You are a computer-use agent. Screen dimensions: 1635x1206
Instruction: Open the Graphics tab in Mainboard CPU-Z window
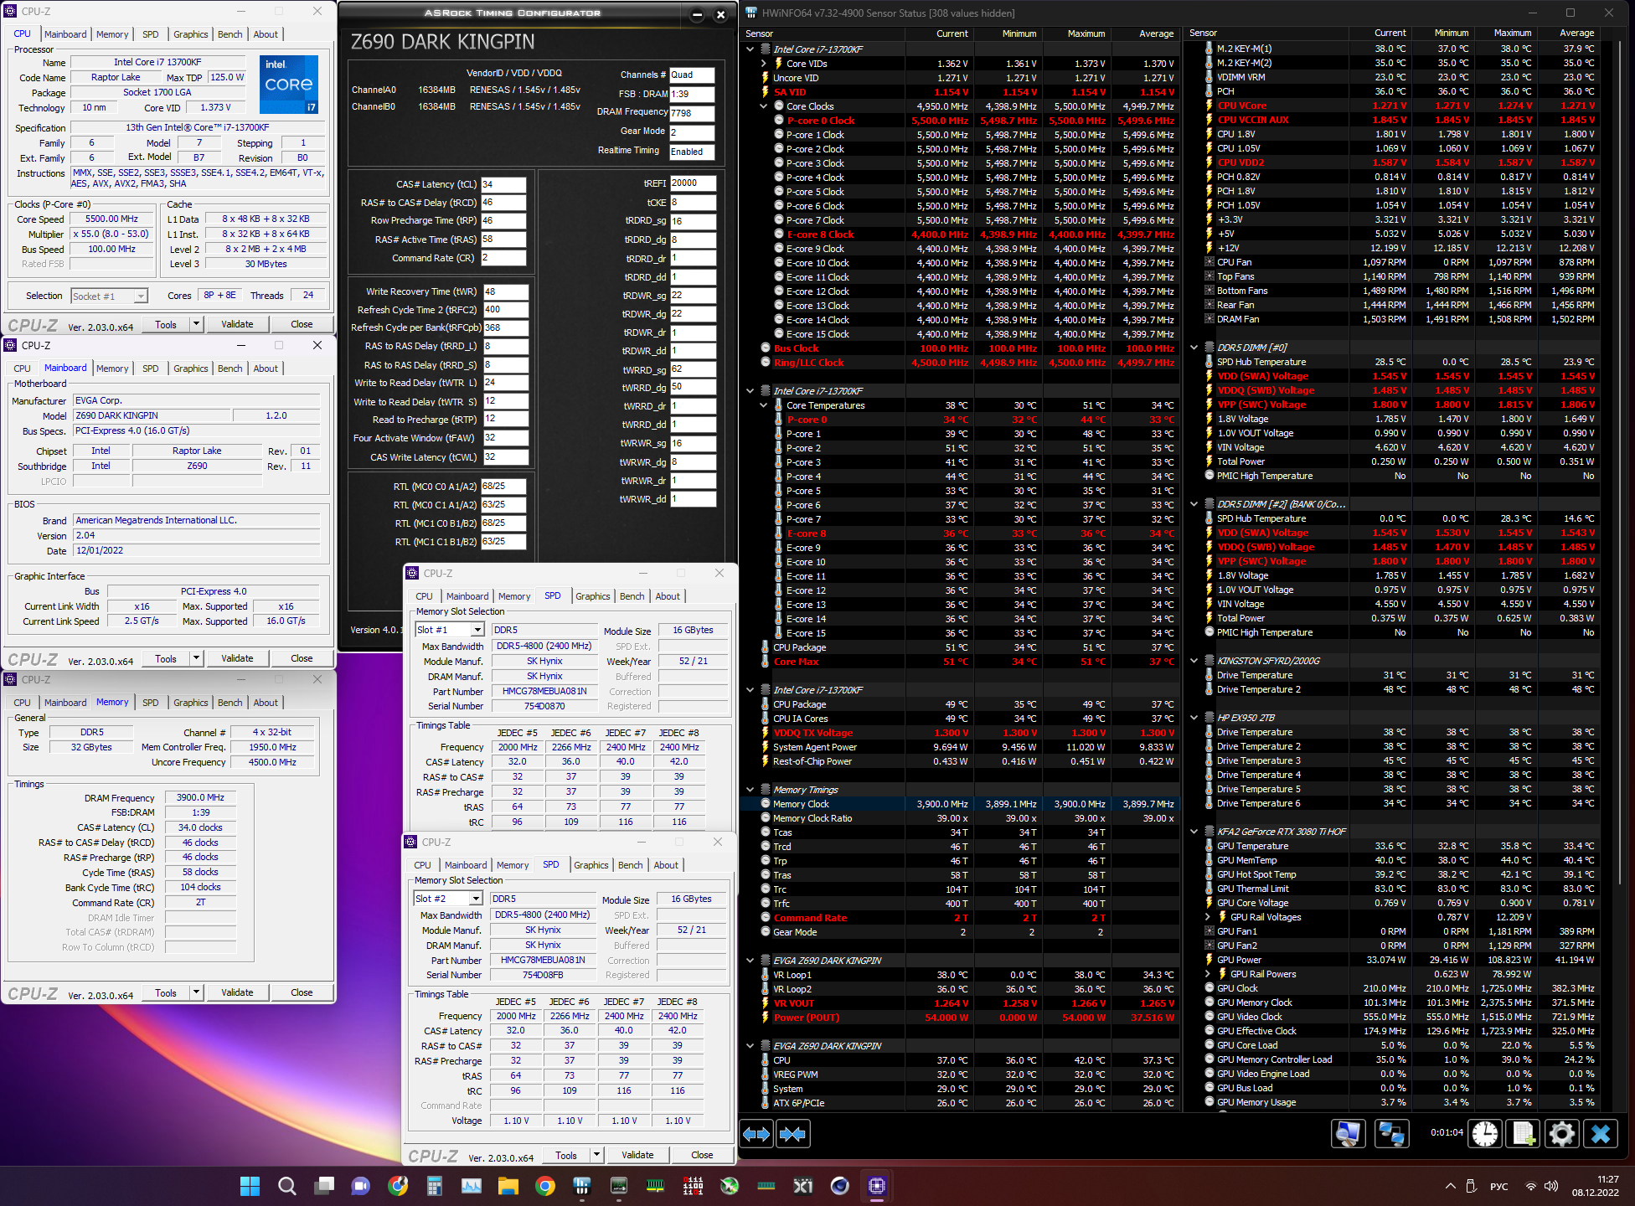[190, 368]
